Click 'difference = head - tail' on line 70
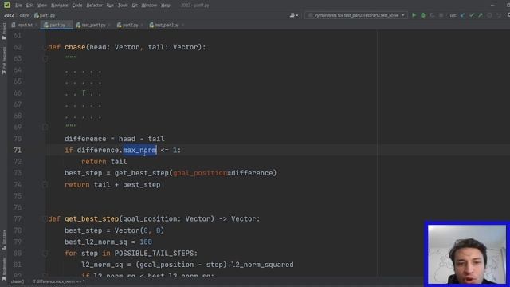This screenshot has height=287, width=510. click(115, 139)
